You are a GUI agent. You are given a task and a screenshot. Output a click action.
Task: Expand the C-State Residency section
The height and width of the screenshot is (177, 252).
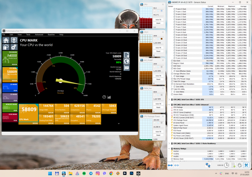point(169,143)
